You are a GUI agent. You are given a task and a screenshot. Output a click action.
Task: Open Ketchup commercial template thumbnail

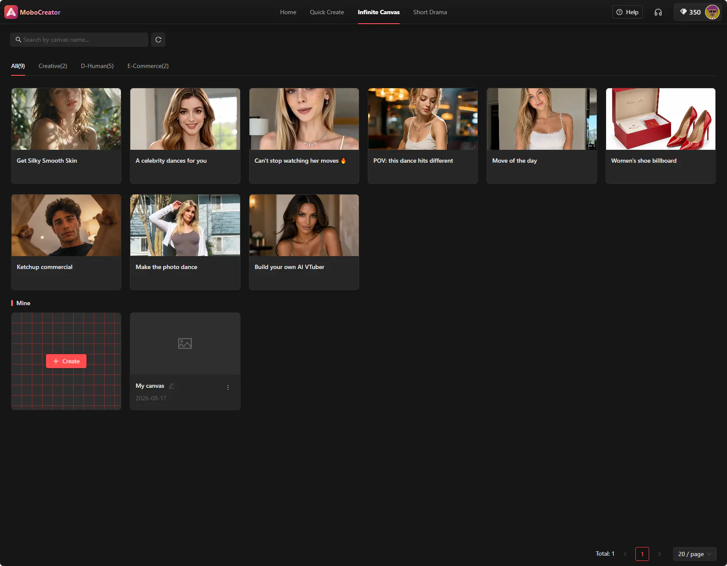click(x=66, y=225)
